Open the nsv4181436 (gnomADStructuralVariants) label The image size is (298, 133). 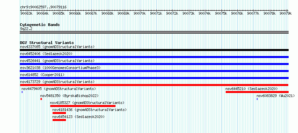tap(89, 110)
